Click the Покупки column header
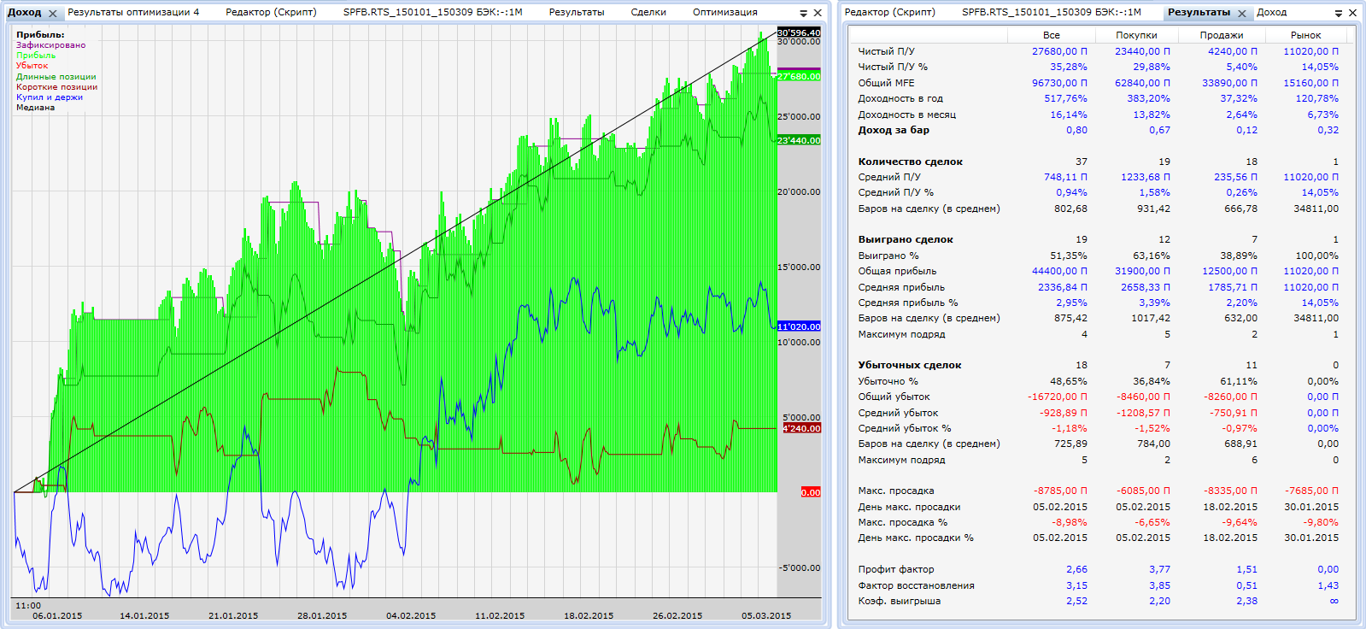The height and width of the screenshot is (629, 1366). coord(1136,35)
